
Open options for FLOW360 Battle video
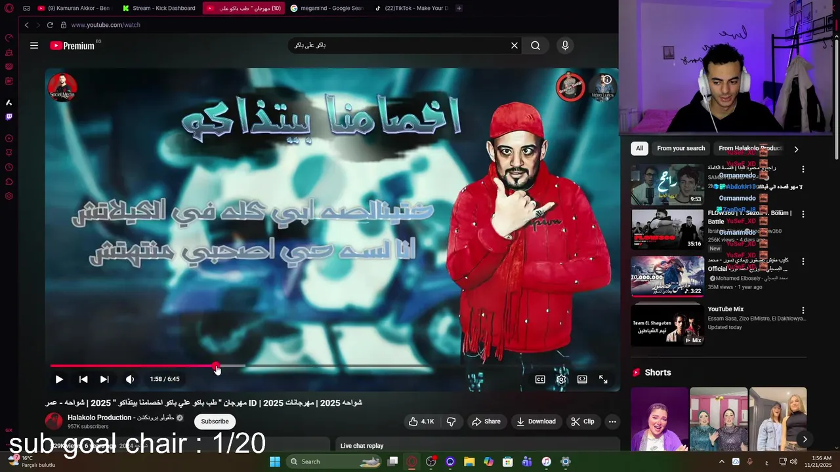(x=803, y=214)
